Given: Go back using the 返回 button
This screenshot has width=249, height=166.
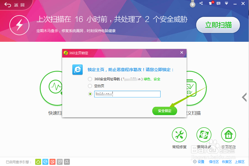Looking at the screenshot, I should [14, 5].
